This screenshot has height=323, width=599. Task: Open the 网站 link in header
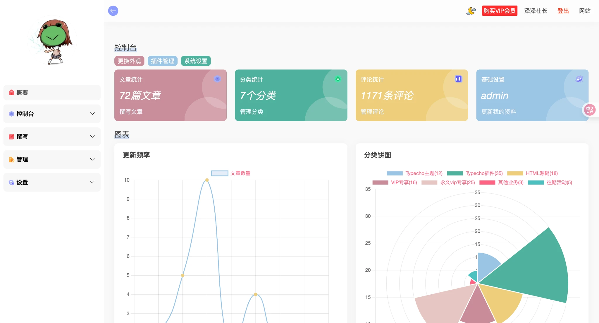585,11
